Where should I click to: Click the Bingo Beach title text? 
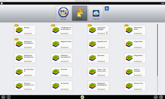pyautogui.click(x=138, y=56)
